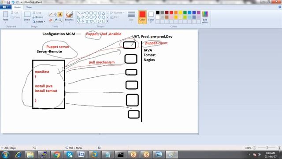
Task: Expand the Shapes gallery more arrow
Action: (x=108, y=21)
